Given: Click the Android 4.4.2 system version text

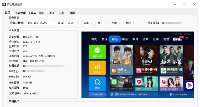Looking at the screenshot, I should click(31, 42).
